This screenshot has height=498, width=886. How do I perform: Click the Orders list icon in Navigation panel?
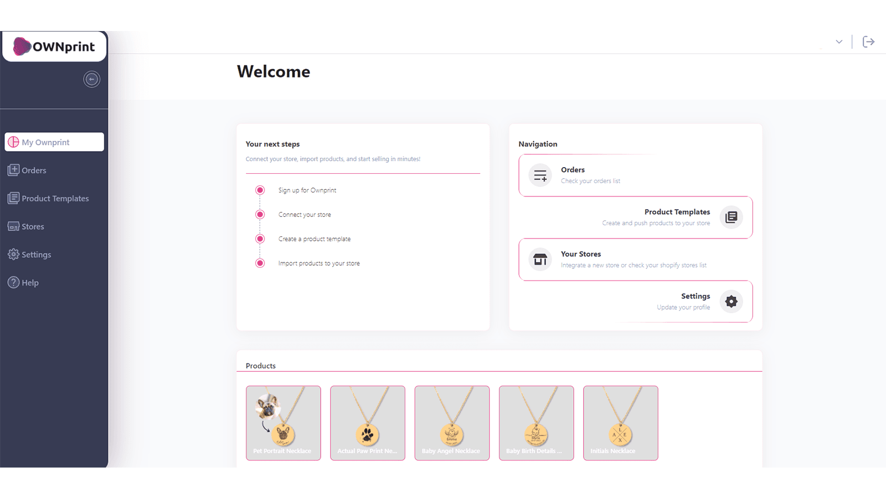(539, 175)
